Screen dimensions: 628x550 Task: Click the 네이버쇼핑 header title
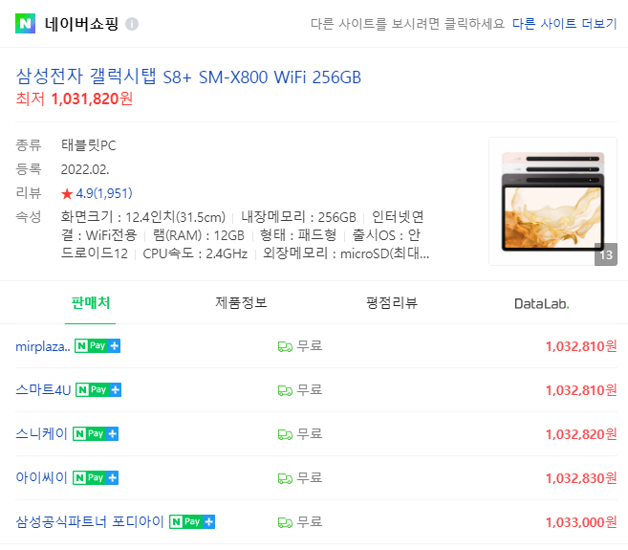coord(81,24)
